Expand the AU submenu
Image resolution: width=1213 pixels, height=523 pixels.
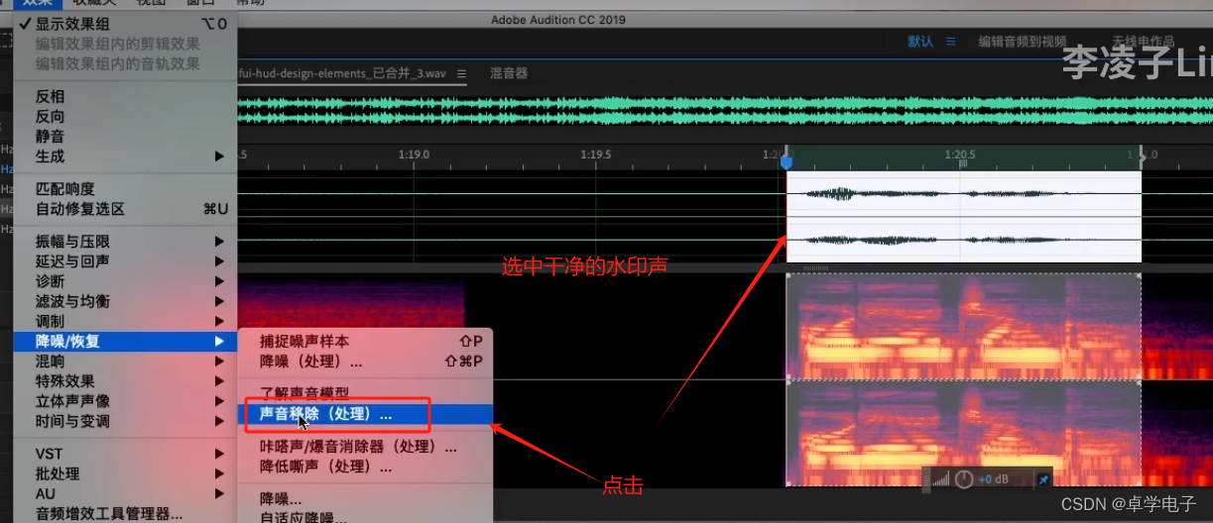click(x=123, y=493)
